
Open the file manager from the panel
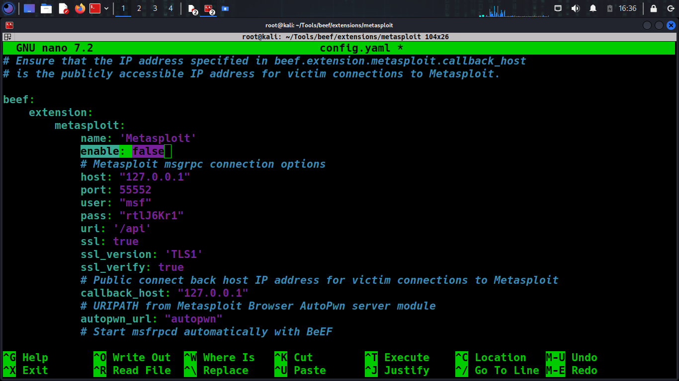(x=46, y=8)
